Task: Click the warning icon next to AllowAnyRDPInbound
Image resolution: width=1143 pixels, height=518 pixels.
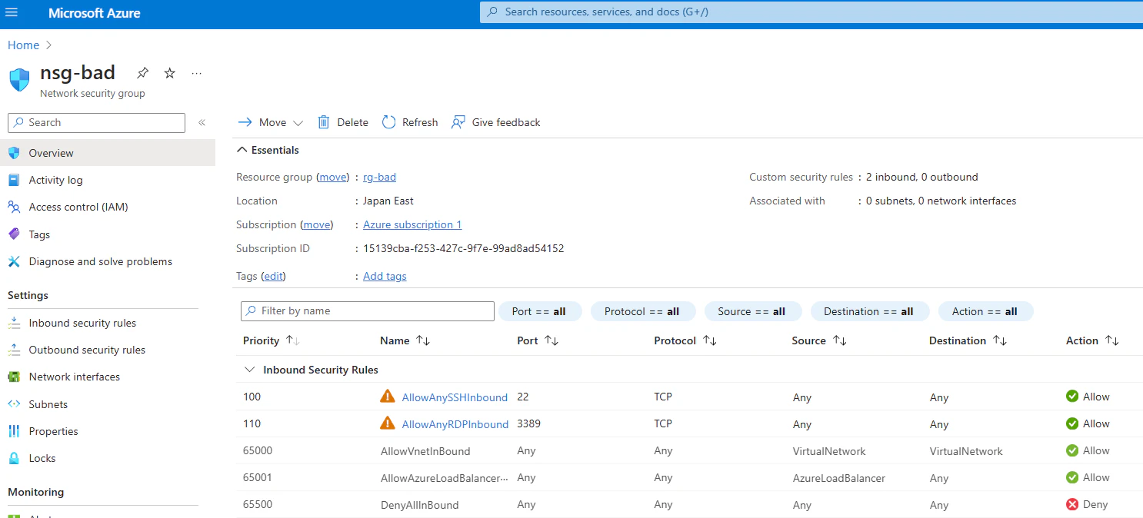Action: (x=388, y=423)
